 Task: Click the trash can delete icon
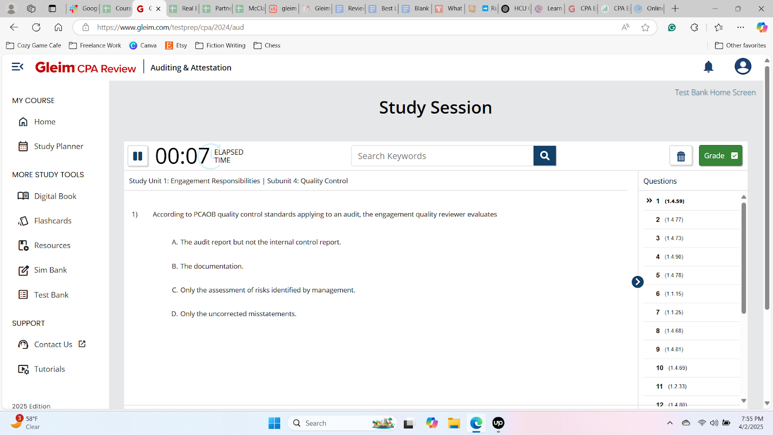pyautogui.click(x=681, y=156)
